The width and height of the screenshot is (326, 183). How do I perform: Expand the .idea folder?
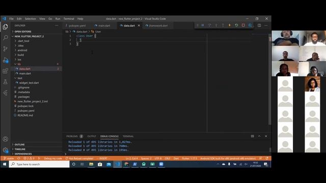36,46
